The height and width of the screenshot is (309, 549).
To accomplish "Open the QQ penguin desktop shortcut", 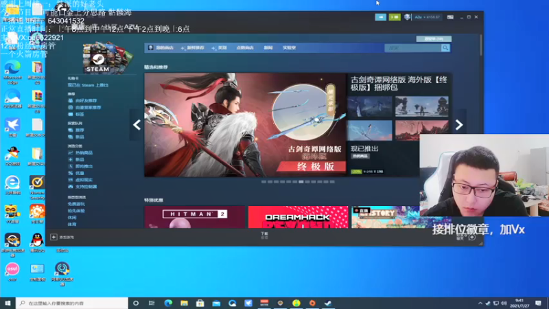I will tap(37, 243).
